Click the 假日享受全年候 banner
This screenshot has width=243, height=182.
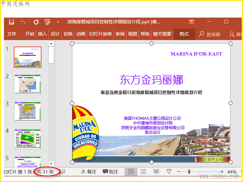pyautogui.click(x=212, y=160)
